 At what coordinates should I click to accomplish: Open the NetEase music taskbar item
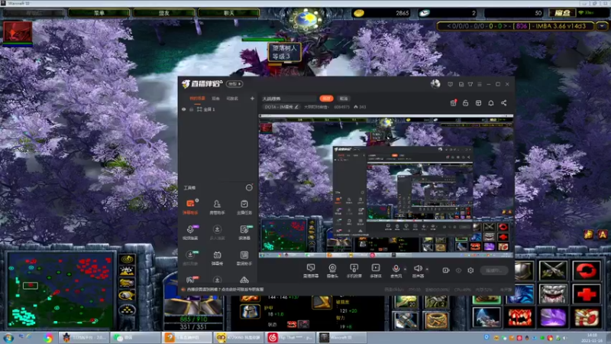[290, 337]
